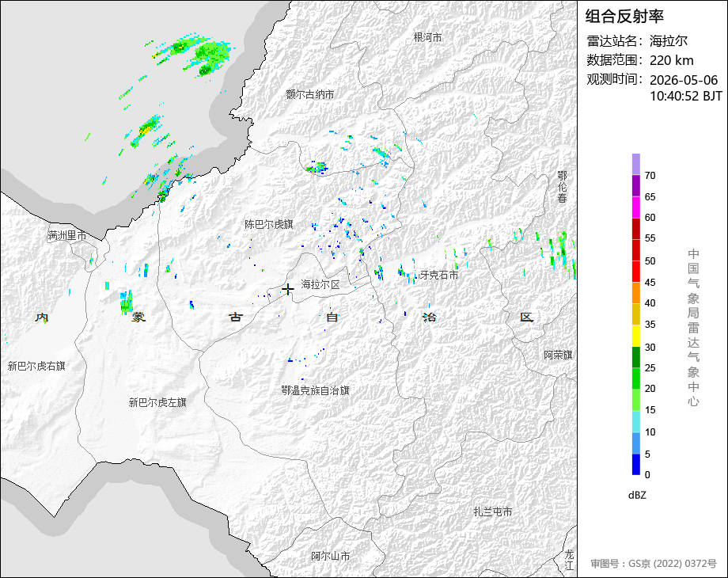Click the 组合反射率 title text

click(624, 17)
